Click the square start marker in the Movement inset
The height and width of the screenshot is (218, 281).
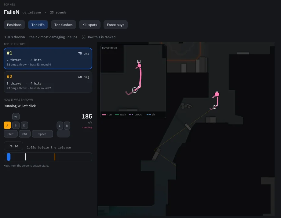(139, 62)
